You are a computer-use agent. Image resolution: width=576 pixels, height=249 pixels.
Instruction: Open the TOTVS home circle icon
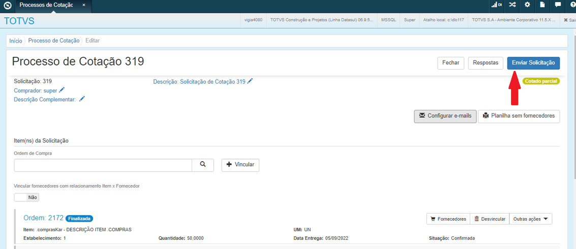tap(7, 6)
